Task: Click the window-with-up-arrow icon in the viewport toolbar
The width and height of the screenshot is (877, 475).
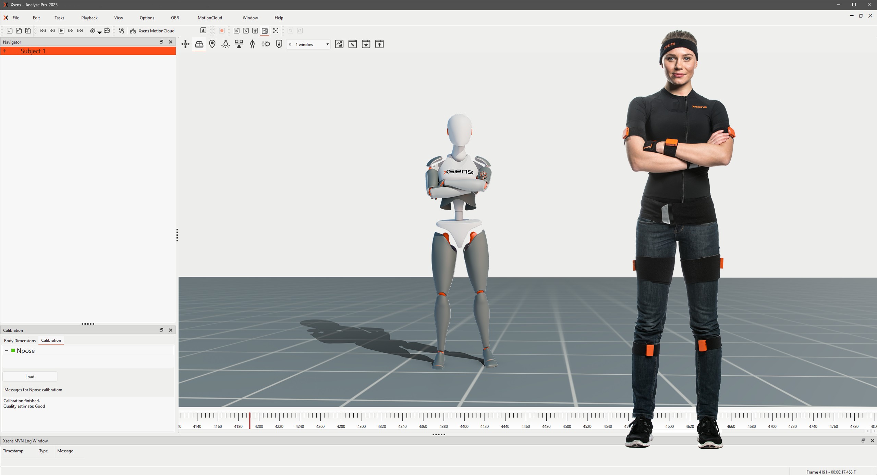Action: click(x=379, y=44)
